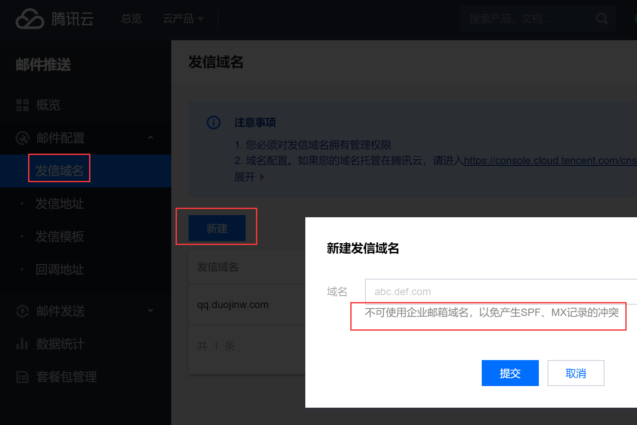Open the 云产品 dropdown menu
Screen dimensions: 637x425
(x=183, y=19)
